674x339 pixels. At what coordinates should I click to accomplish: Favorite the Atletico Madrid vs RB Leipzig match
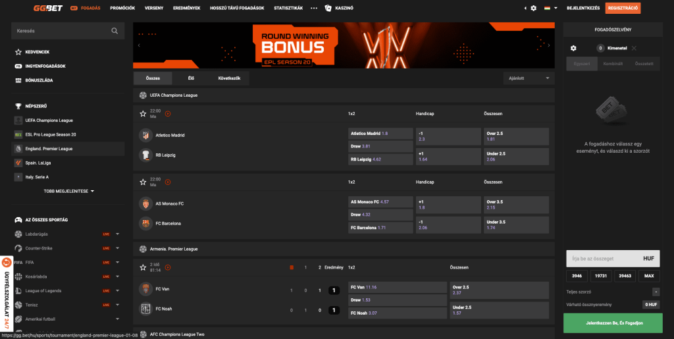click(x=143, y=113)
